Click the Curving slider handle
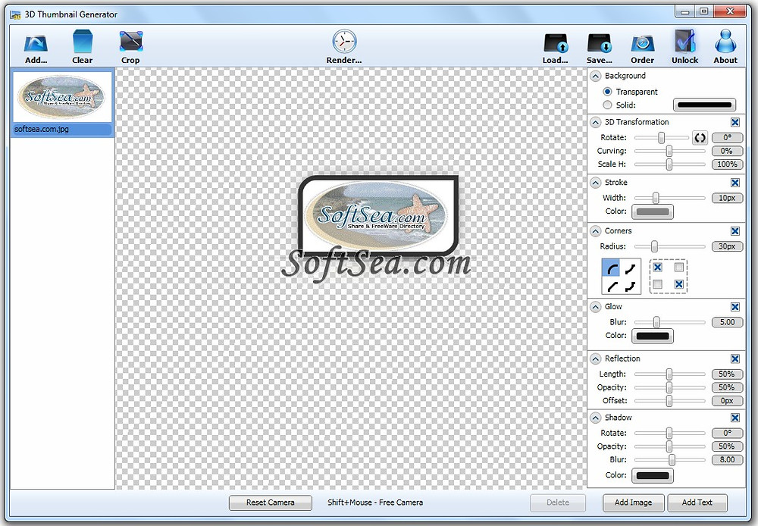This screenshot has height=526, width=758. coord(669,152)
